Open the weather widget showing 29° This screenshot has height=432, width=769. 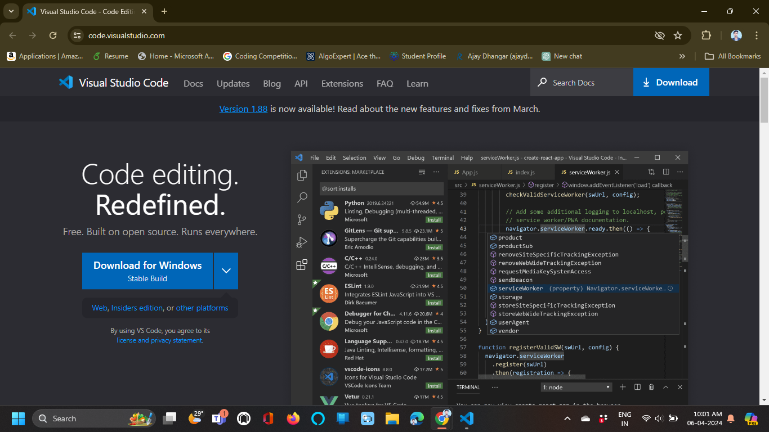195,417
